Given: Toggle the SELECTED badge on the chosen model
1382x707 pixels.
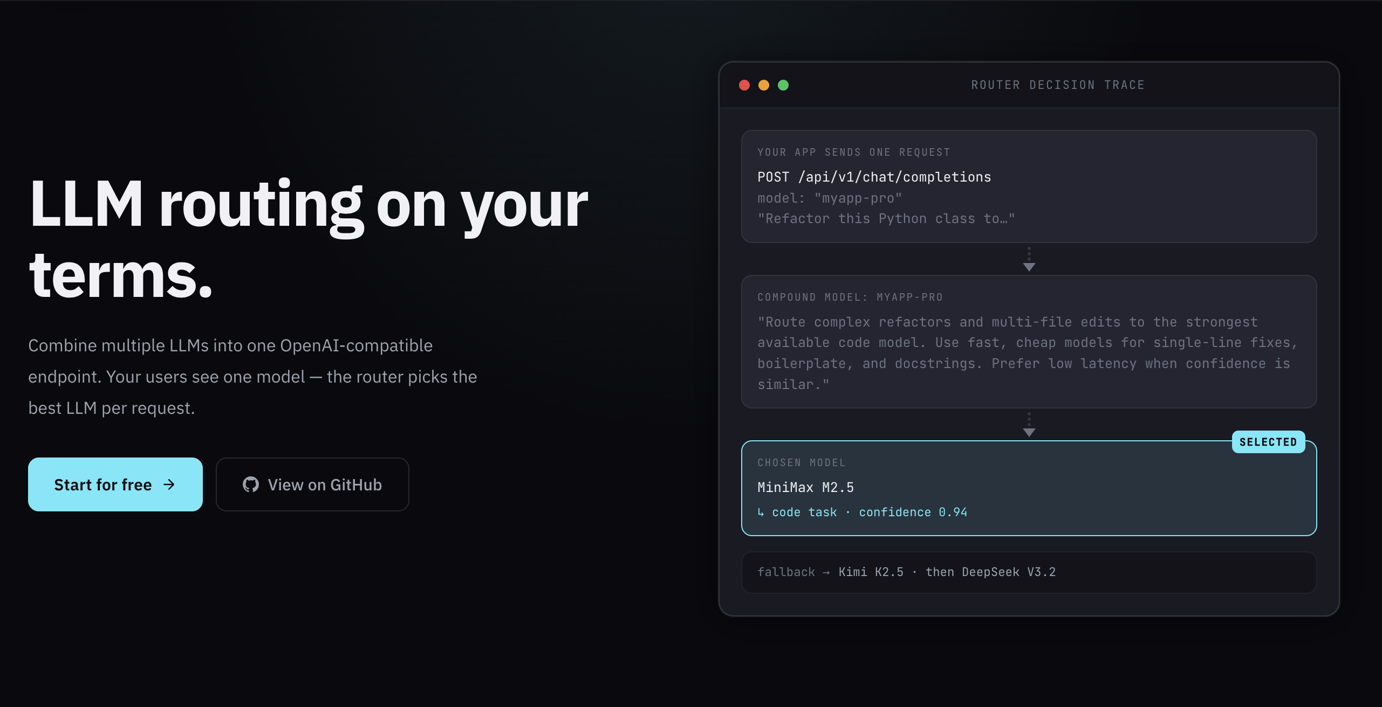Looking at the screenshot, I should [1268, 441].
